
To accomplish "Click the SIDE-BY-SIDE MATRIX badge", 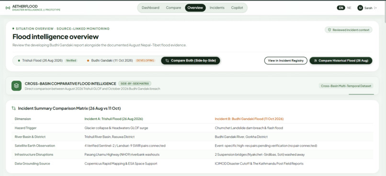I will click(x=135, y=83).
